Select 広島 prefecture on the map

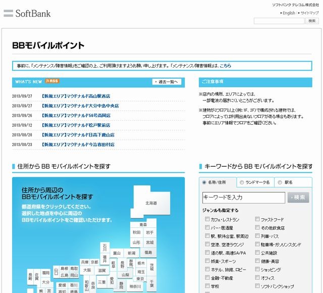coord(64,275)
